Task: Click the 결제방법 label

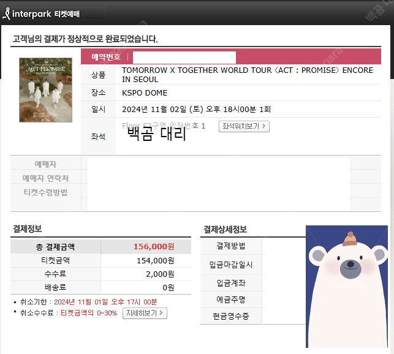Action: pyautogui.click(x=231, y=246)
